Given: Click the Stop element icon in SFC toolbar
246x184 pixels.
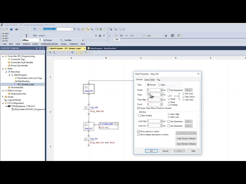Looking at the screenshot, I should 166,36.
